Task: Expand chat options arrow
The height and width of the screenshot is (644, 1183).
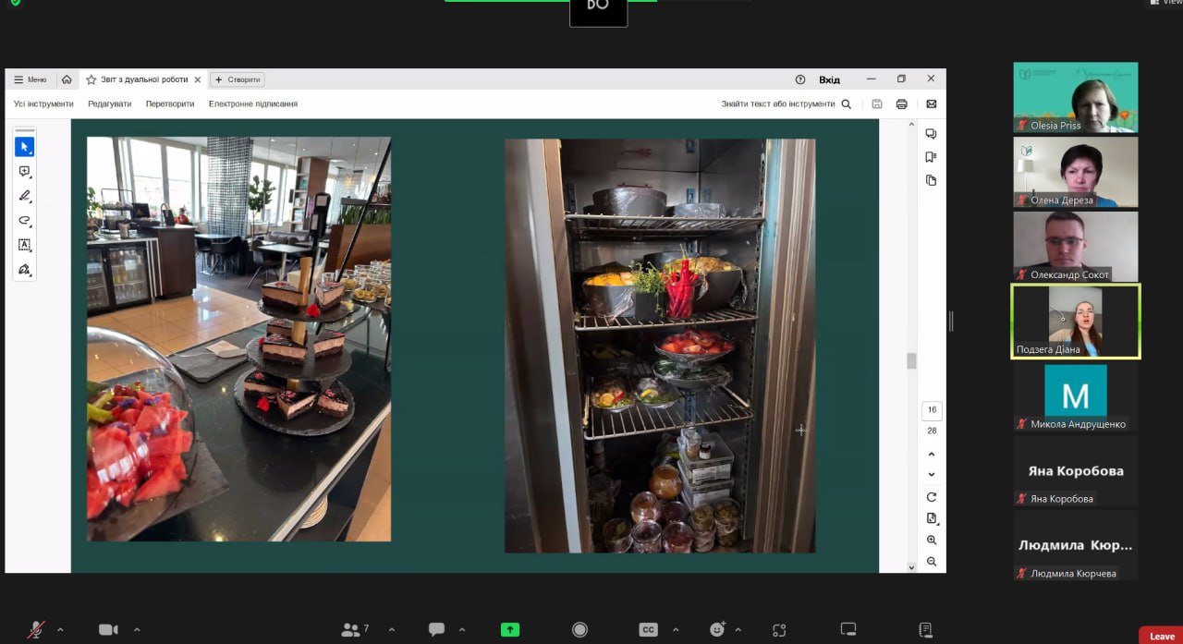Action: (x=462, y=629)
